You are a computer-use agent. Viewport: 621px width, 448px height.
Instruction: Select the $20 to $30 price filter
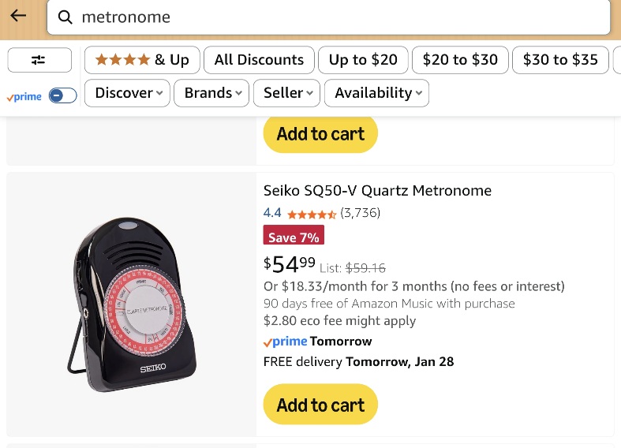(460, 60)
